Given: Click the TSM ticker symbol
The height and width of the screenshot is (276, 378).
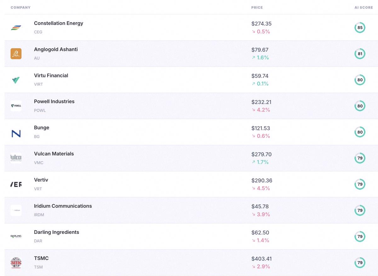Looking at the screenshot, I should click(38, 267).
